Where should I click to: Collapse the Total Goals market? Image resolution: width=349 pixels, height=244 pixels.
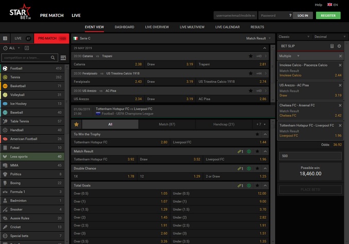(265, 185)
